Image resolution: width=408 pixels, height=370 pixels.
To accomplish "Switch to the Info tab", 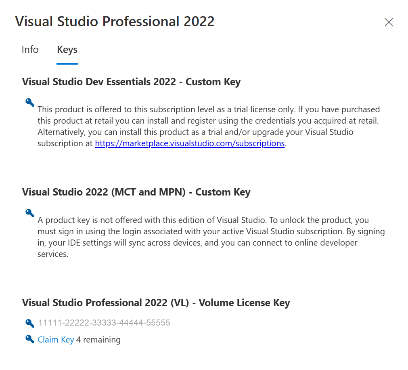I will (x=30, y=49).
